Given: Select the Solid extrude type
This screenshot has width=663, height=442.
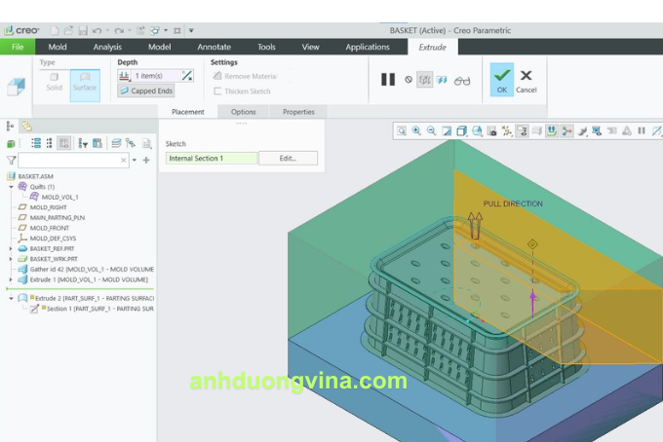Looking at the screenshot, I should (54, 82).
